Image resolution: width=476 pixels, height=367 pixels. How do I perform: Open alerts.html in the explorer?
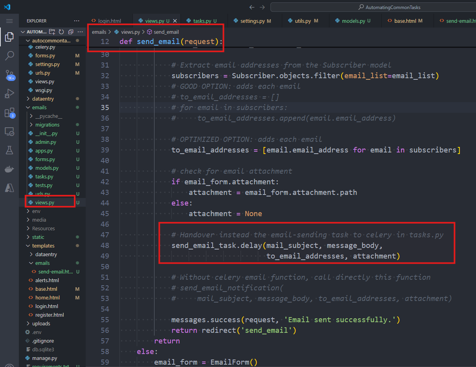tap(52, 280)
